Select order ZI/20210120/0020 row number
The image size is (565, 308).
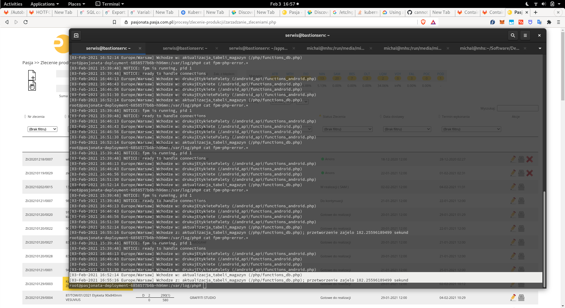coord(39,215)
